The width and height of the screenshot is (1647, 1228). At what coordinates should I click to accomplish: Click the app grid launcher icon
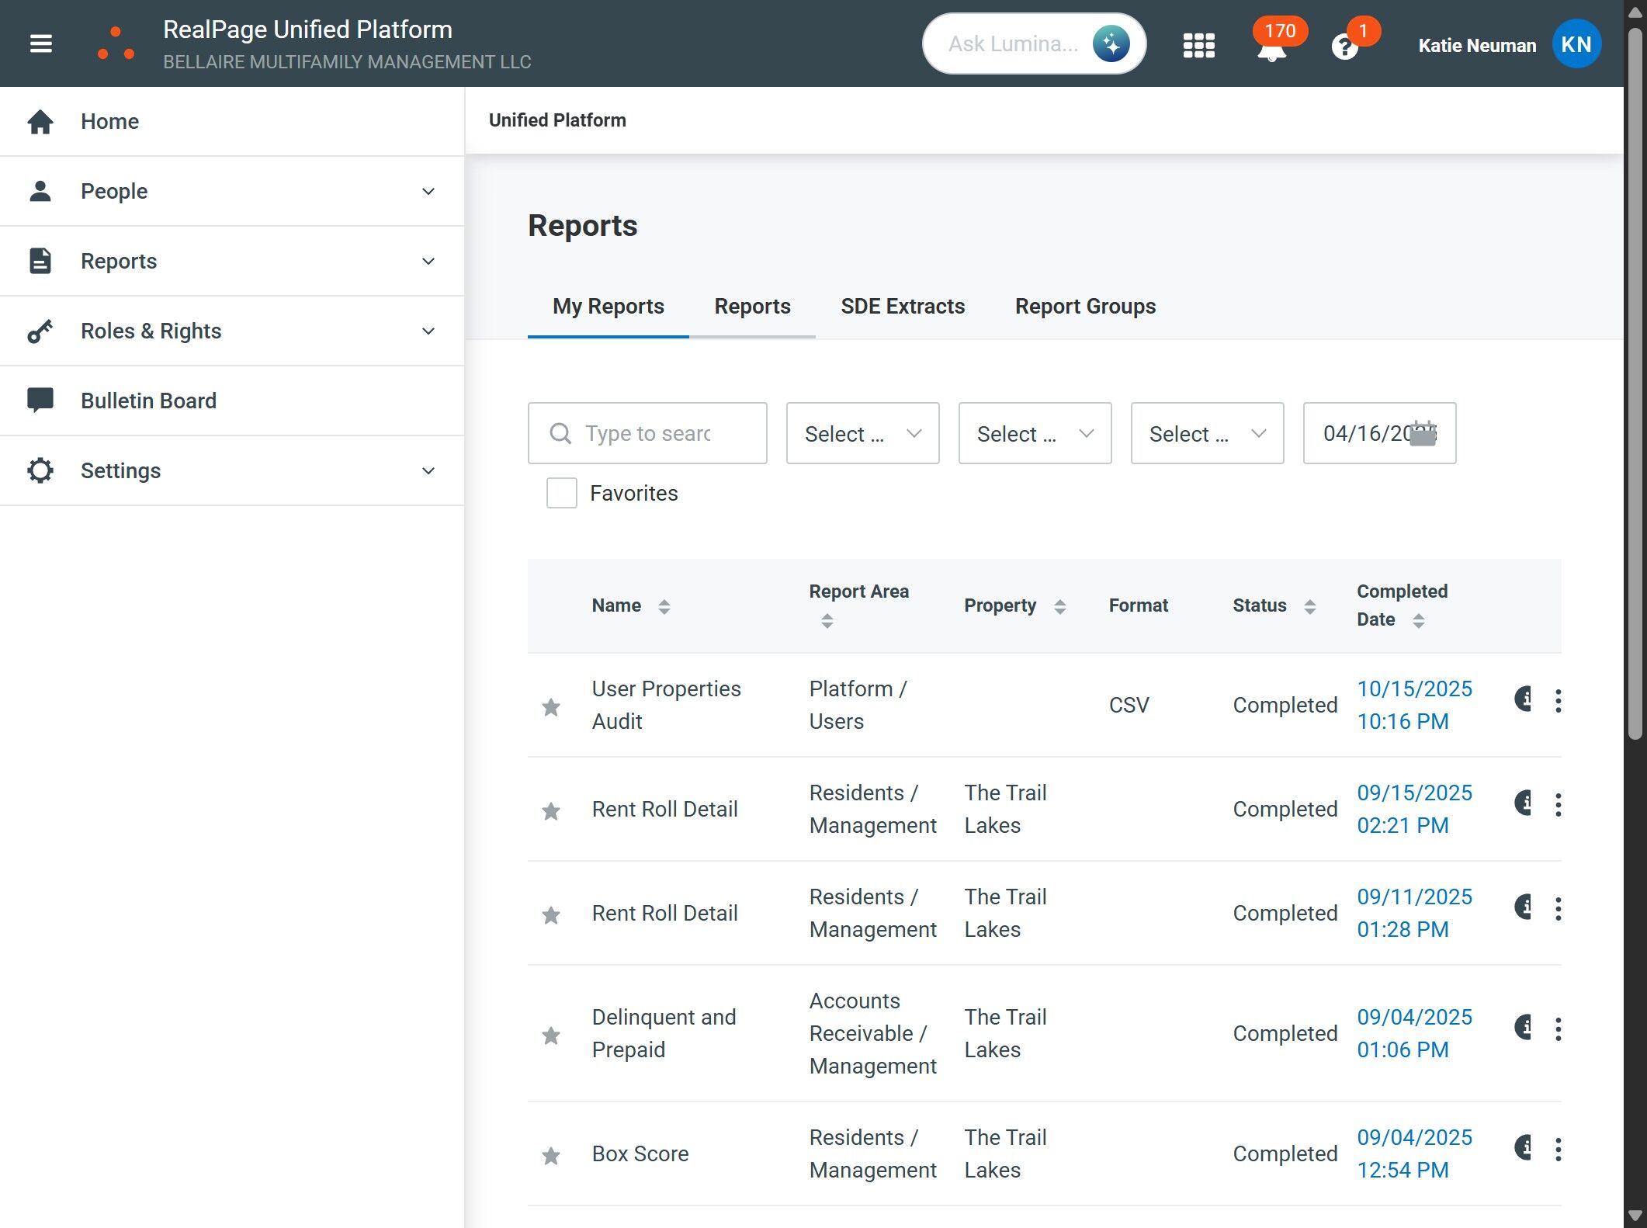pos(1198,45)
